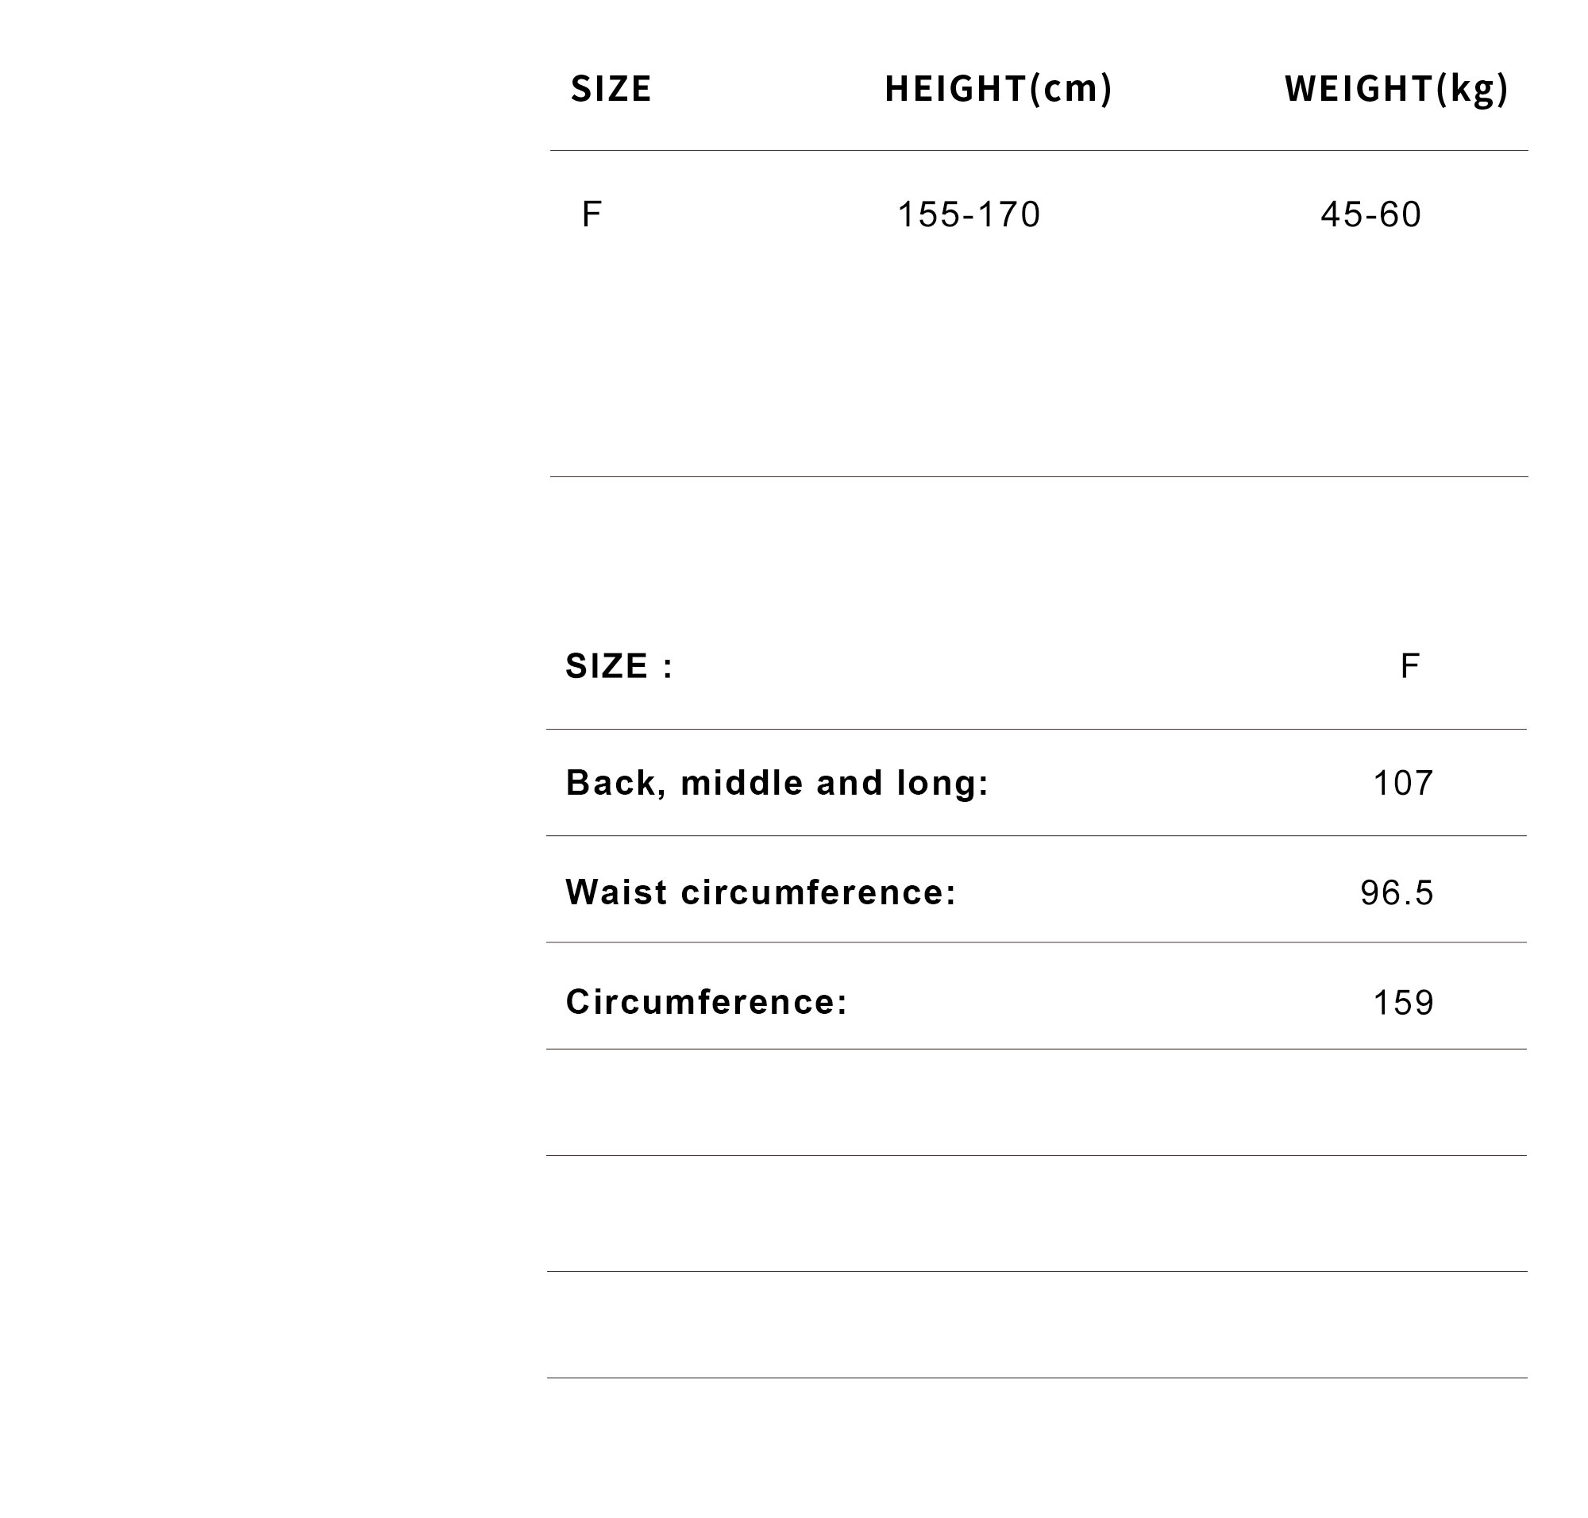Click the WEIGHT(kg) column header
1588x1518 pixels.
click(x=1396, y=89)
